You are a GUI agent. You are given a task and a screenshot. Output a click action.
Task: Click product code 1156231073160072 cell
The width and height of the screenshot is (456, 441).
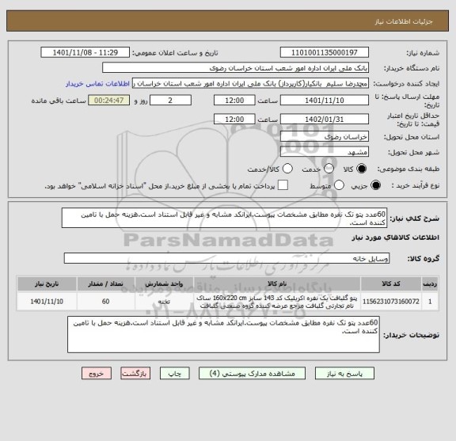point(391,302)
